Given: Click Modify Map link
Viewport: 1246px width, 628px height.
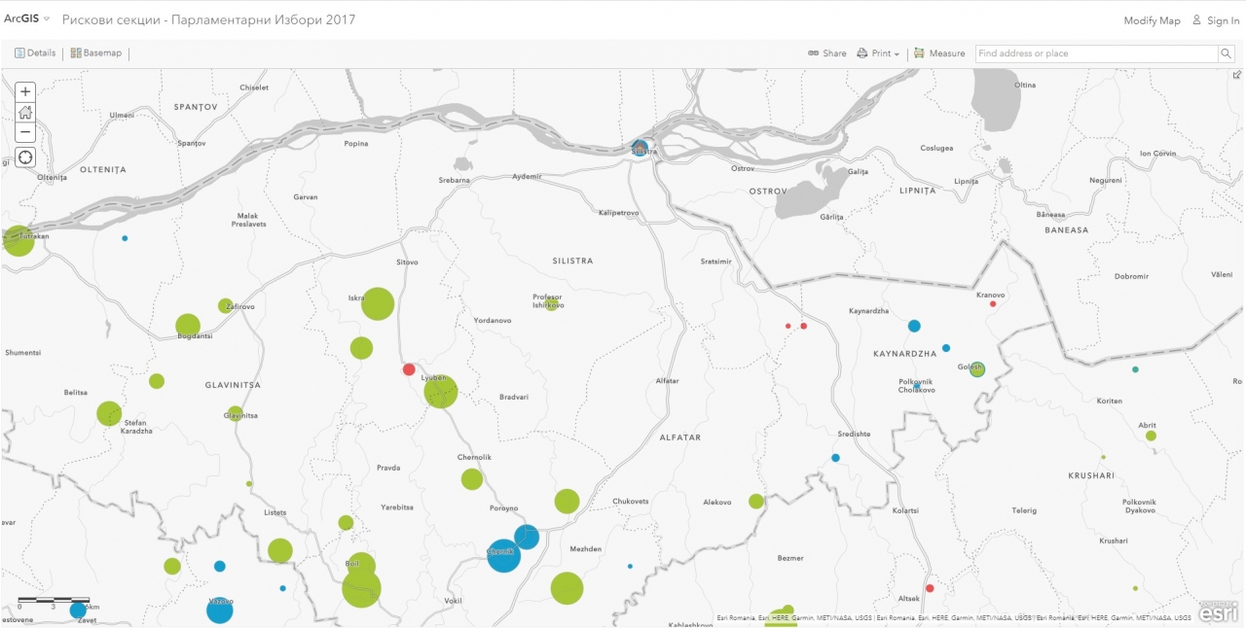Looking at the screenshot, I should 1152,20.
